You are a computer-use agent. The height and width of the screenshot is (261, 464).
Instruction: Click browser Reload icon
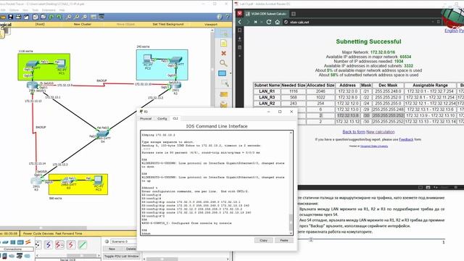[269, 22]
